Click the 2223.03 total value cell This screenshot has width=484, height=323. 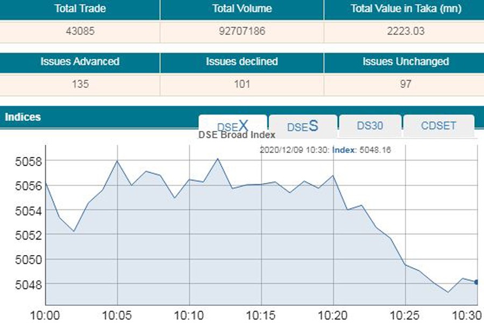click(x=405, y=31)
